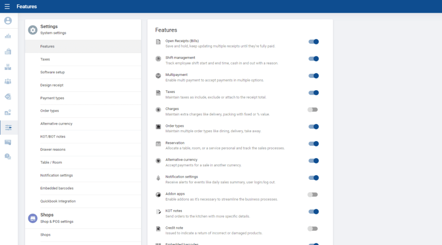The width and height of the screenshot is (442, 245).
Task: Open Table / Room settings
Action: click(83, 163)
